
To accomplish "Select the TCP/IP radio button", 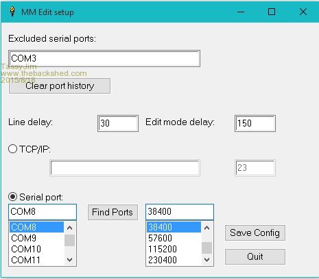I will click(x=12, y=149).
